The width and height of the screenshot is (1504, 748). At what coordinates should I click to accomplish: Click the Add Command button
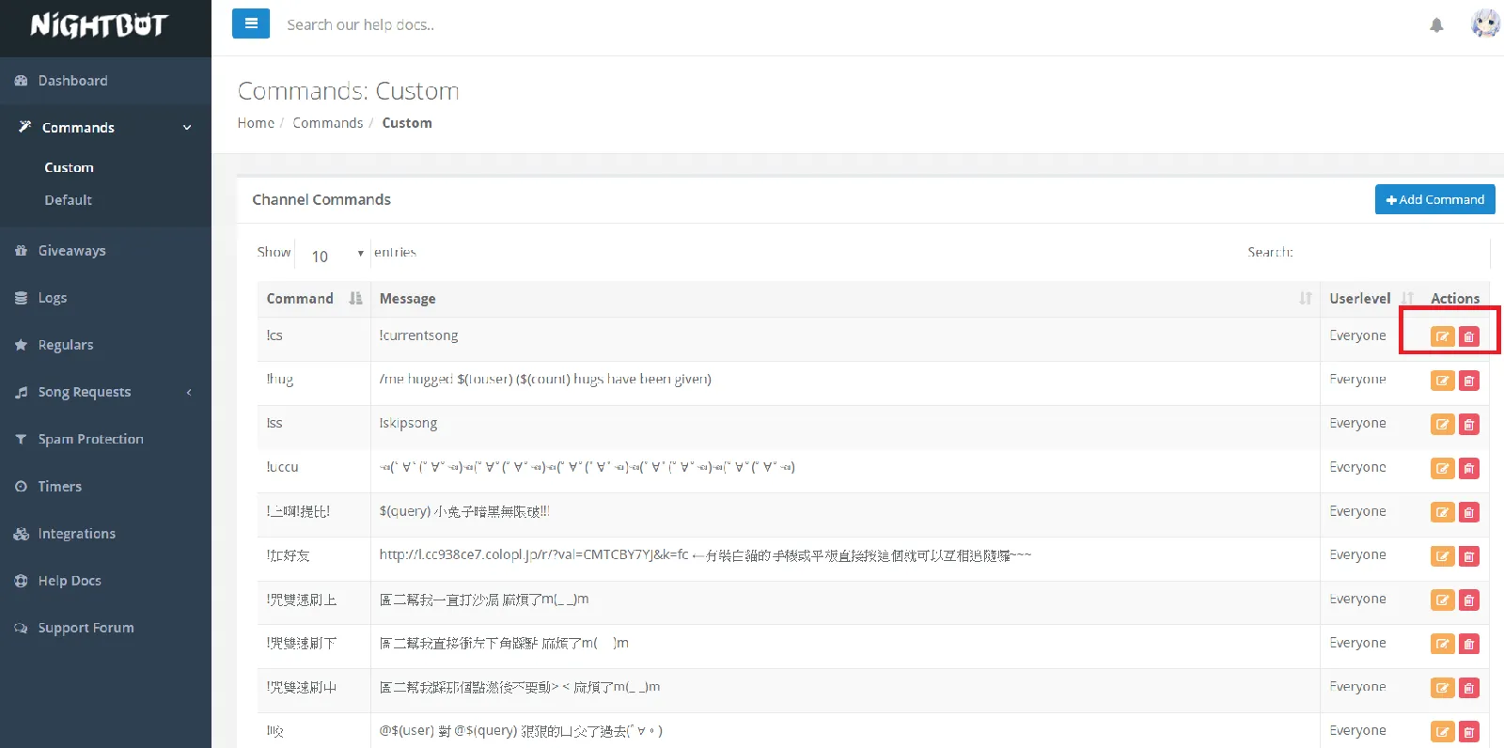point(1434,199)
